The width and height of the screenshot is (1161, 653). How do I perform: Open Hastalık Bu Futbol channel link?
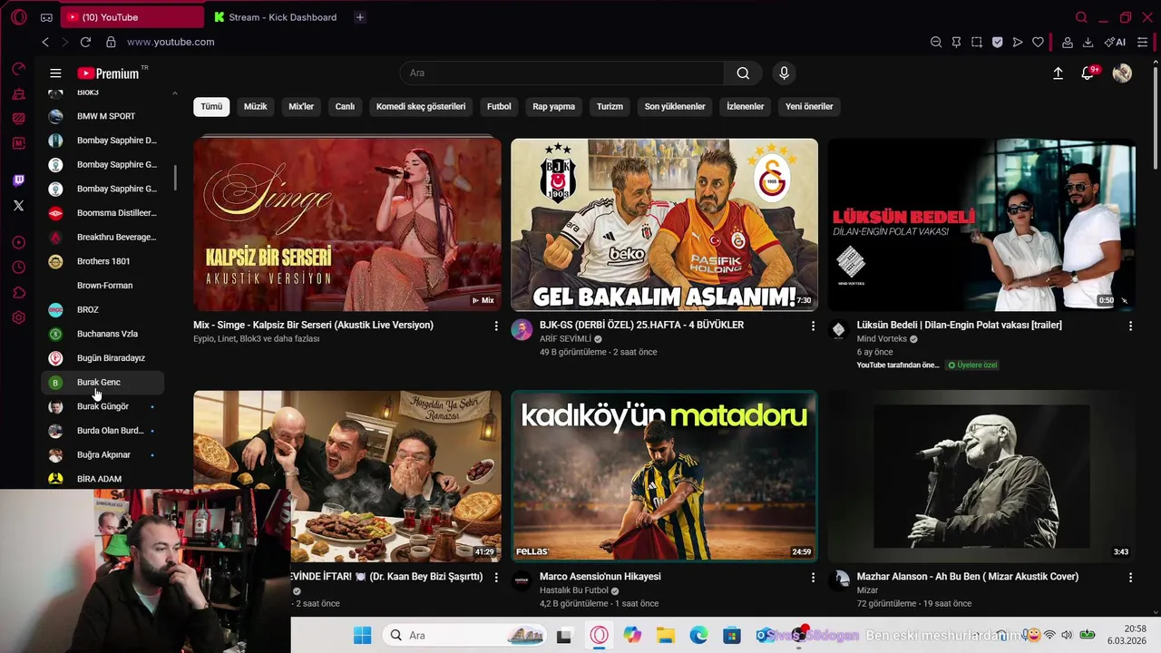click(x=574, y=590)
